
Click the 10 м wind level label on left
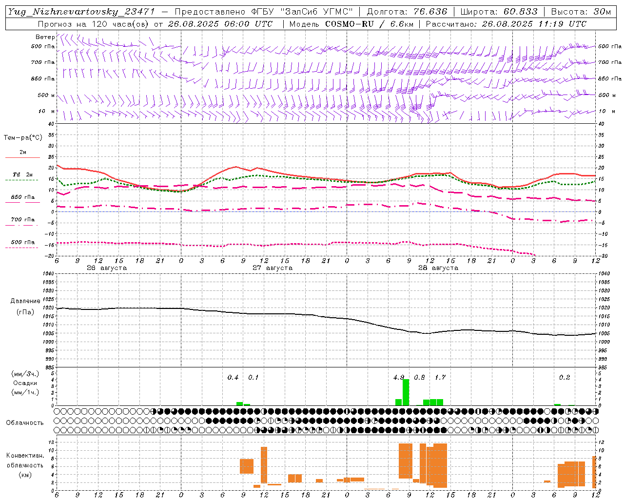coord(47,111)
